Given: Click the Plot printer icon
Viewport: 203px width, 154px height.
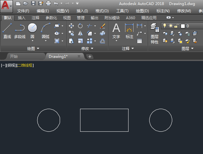Looking at the screenshot, I should coord(48,3).
